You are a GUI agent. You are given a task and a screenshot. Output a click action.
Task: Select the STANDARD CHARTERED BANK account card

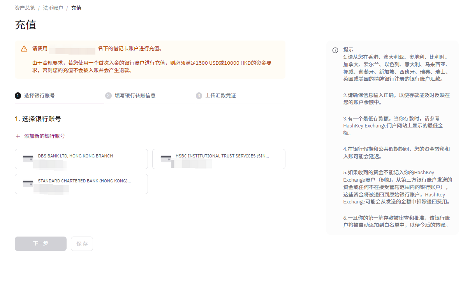pos(81,184)
